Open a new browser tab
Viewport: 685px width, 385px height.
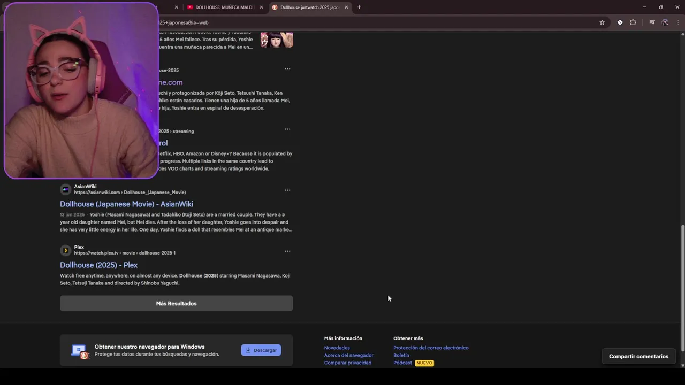[359, 7]
